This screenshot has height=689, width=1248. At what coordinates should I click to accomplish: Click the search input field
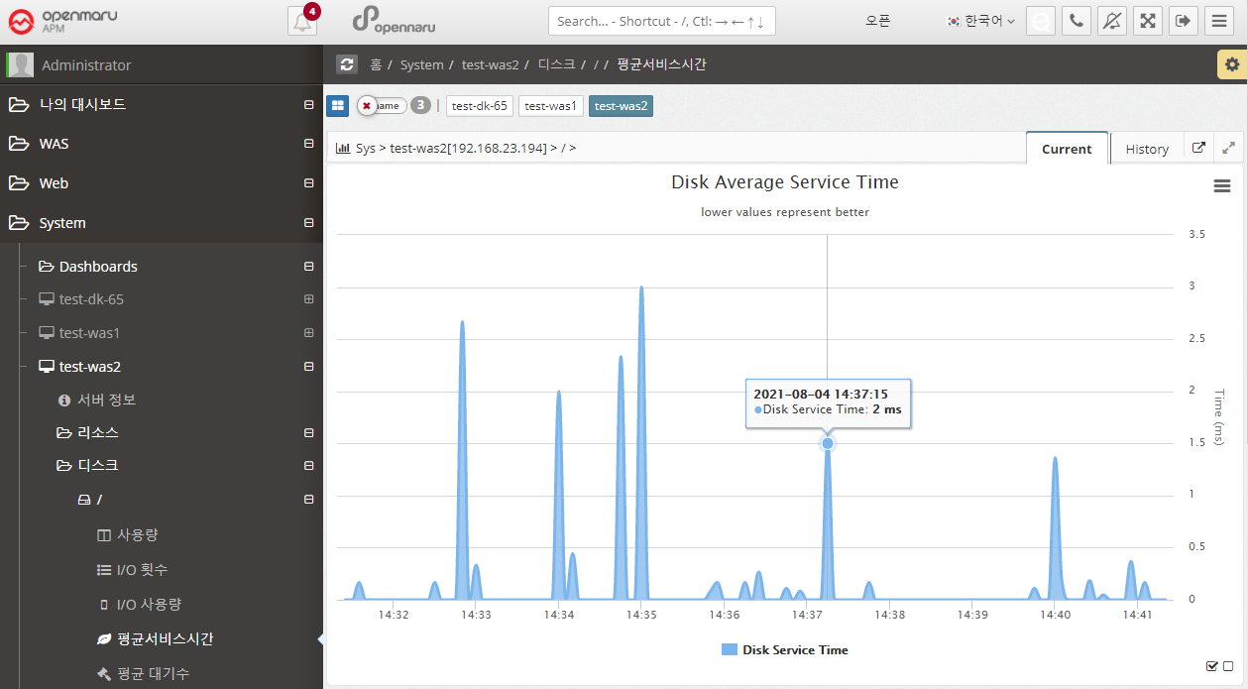click(x=661, y=21)
